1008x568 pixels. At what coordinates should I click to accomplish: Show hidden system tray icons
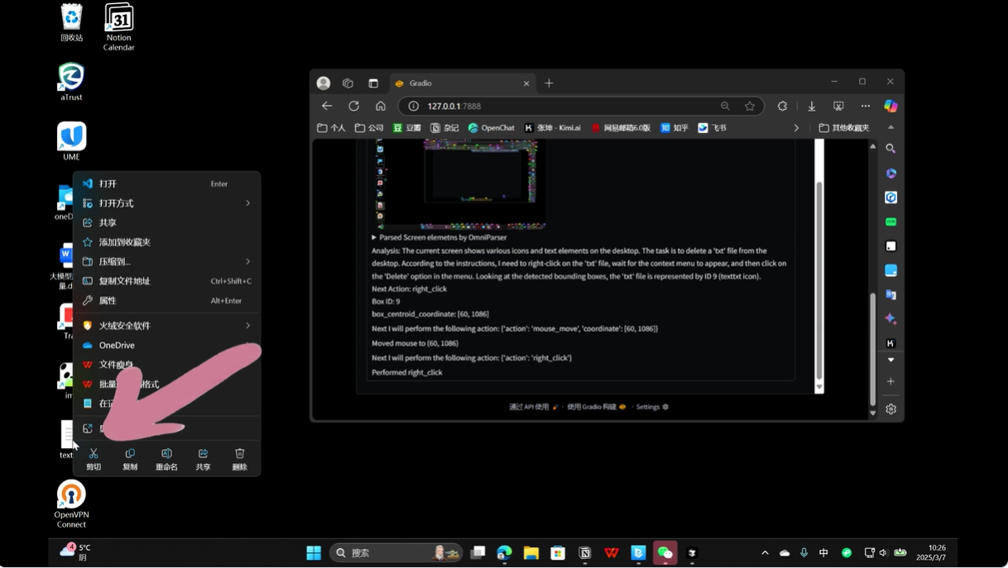tap(765, 553)
